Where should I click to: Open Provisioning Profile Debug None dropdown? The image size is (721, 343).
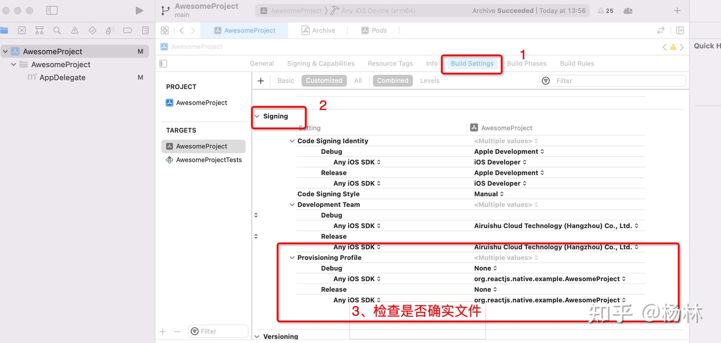[x=485, y=268]
